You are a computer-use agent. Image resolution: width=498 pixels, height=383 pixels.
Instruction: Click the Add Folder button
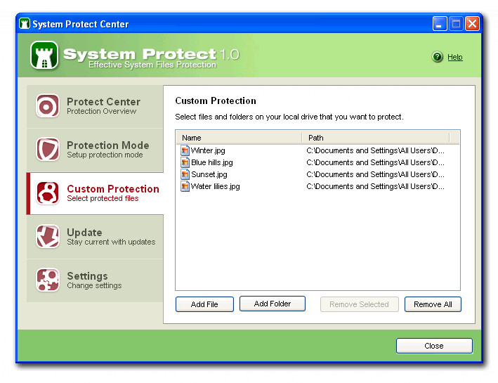coord(273,304)
